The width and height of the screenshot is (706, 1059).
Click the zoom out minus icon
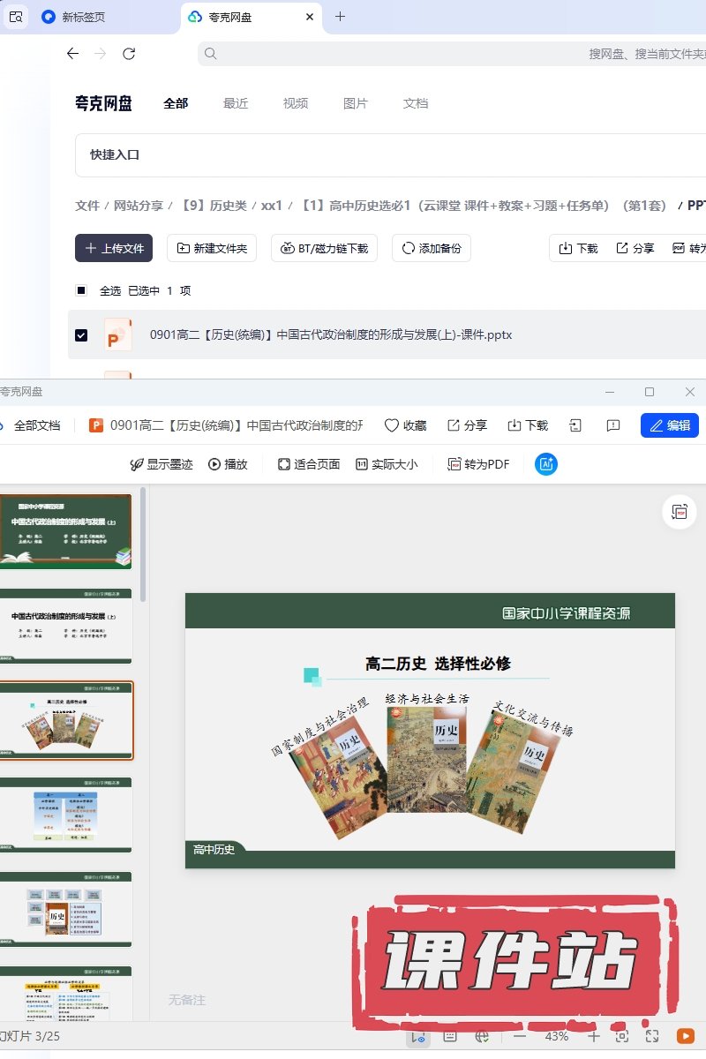[x=520, y=1036]
